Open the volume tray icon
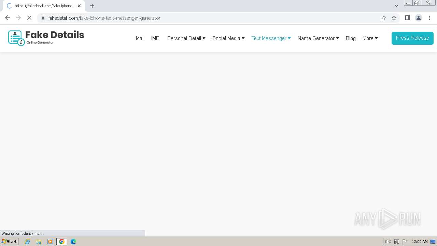 [388, 242]
